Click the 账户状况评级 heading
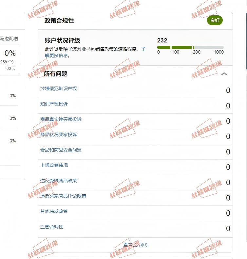This screenshot has width=247, height=259. tap(63, 40)
